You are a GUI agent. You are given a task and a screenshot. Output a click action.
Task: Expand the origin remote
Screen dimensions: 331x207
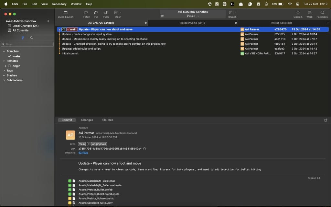[x=5, y=66]
